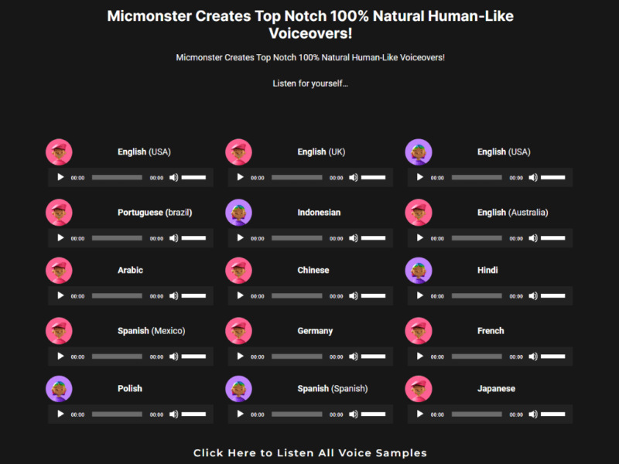Play the Polish voice sample
The width and height of the screenshot is (619, 464).
tap(61, 415)
